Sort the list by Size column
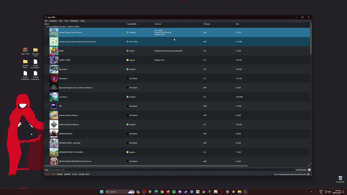The height and width of the screenshot is (195, 347). click(x=237, y=24)
